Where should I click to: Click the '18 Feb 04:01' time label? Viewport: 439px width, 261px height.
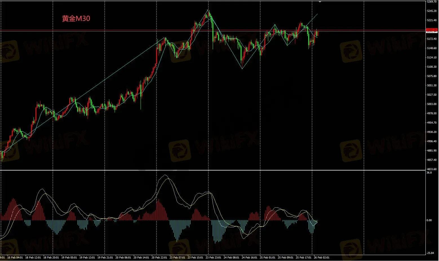(x=15, y=258)
